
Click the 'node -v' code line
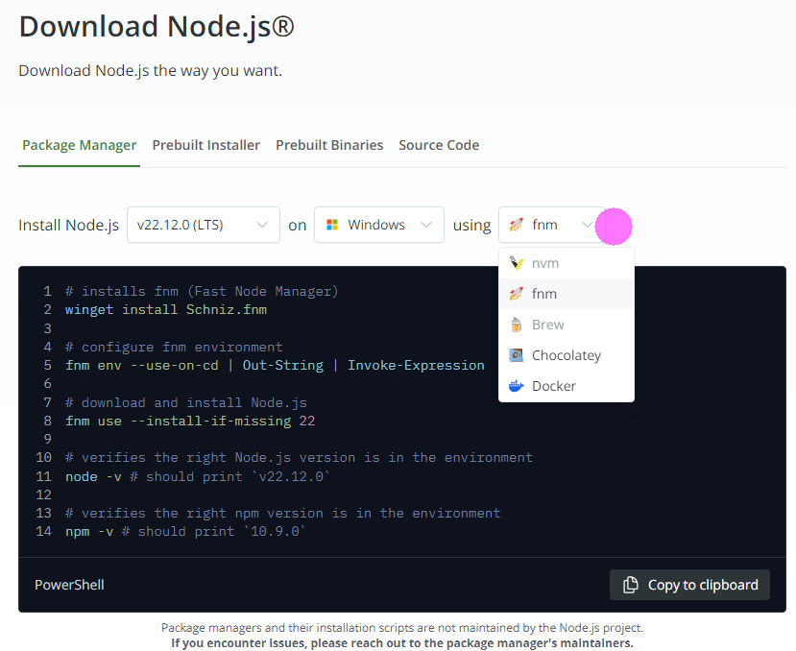(198, 476)
